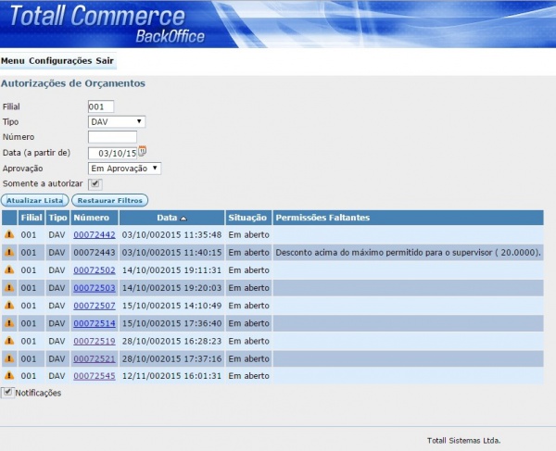Click Sair to log out

105,61
